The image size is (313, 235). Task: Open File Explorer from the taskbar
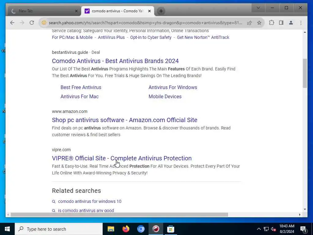[x=111, y=229]
